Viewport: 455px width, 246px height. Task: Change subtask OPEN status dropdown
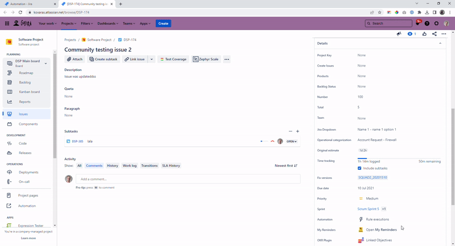pyautogui.click(x=292, y=141)
